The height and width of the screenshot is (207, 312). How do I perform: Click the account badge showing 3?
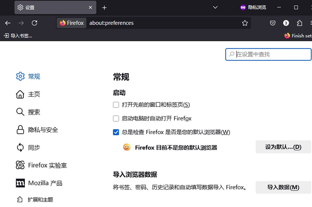coord(286,23)
